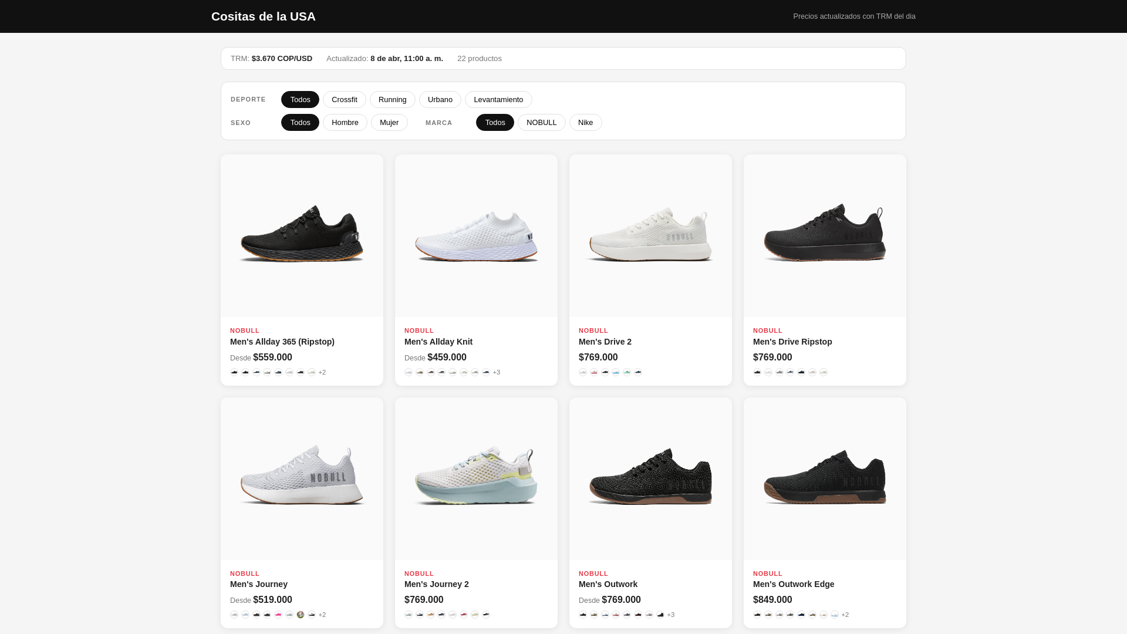View black speckled Men's Outwork shoe image
Viewport: 1127px width, 634px height.
pyautogui.click(x=650, y=478)
